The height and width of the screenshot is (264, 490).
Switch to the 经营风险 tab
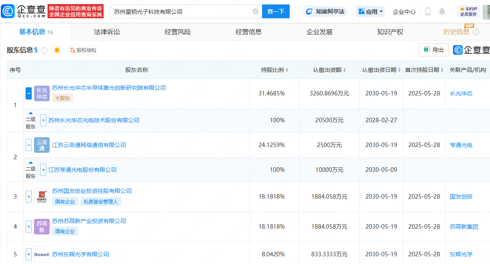[x=178, y=32]
